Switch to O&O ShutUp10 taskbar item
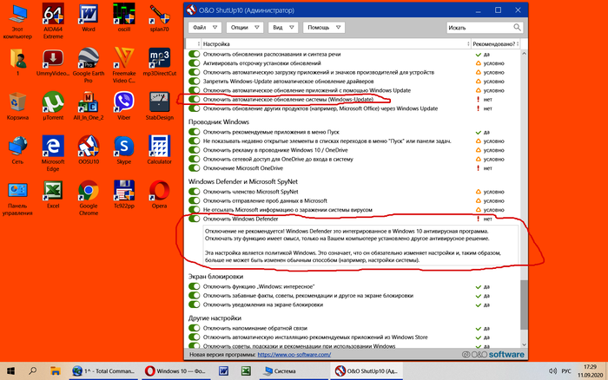The width and height of the screenshot is (608, 380). (x=367, y=370)
